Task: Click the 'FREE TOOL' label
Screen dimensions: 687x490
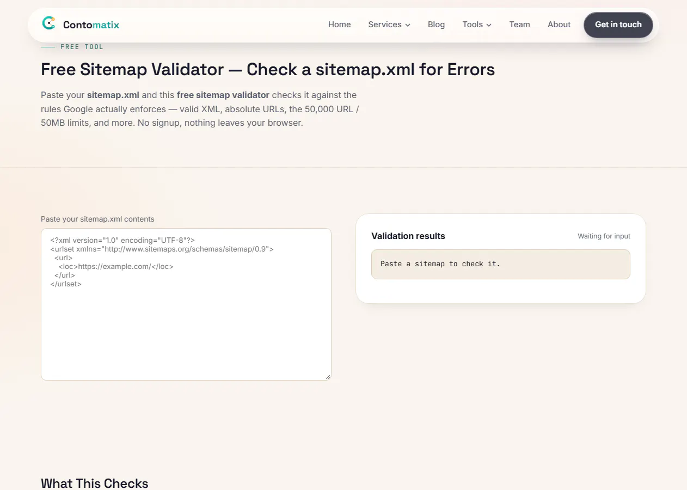Action: [82, 47]
